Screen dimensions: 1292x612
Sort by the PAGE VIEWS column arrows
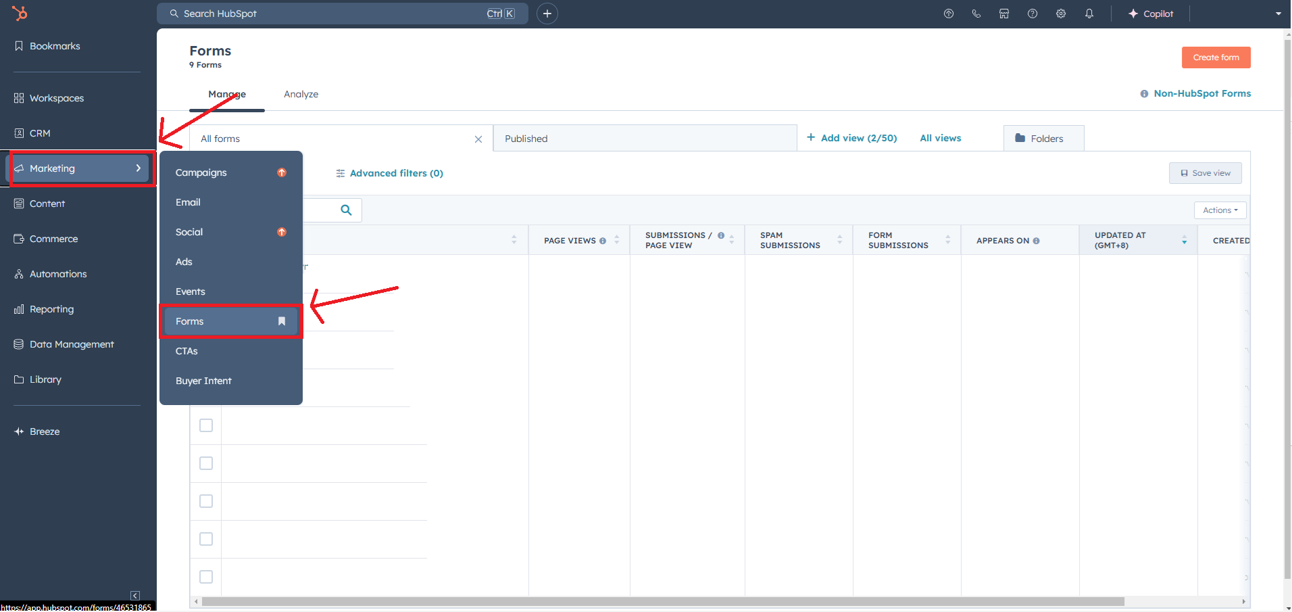pos(616,240)
